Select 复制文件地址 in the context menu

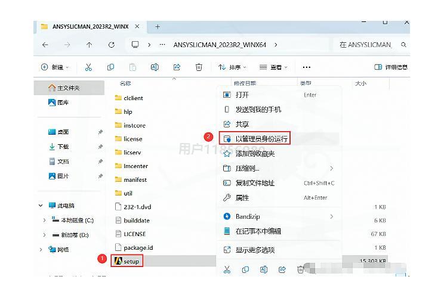coord(280,183)
